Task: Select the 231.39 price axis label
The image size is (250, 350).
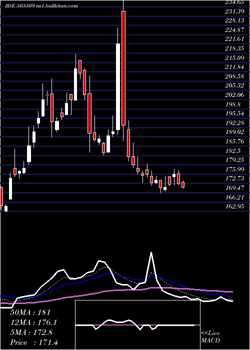Action: 234,10
